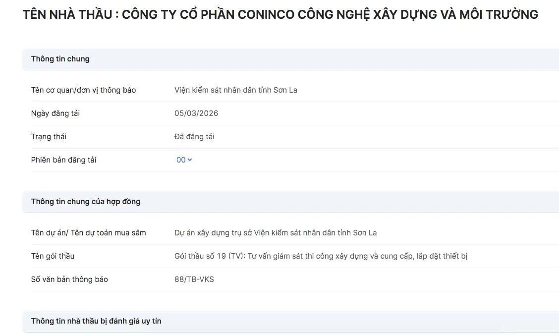Click the posting date 05/03/2026

[x=196, y=113]
